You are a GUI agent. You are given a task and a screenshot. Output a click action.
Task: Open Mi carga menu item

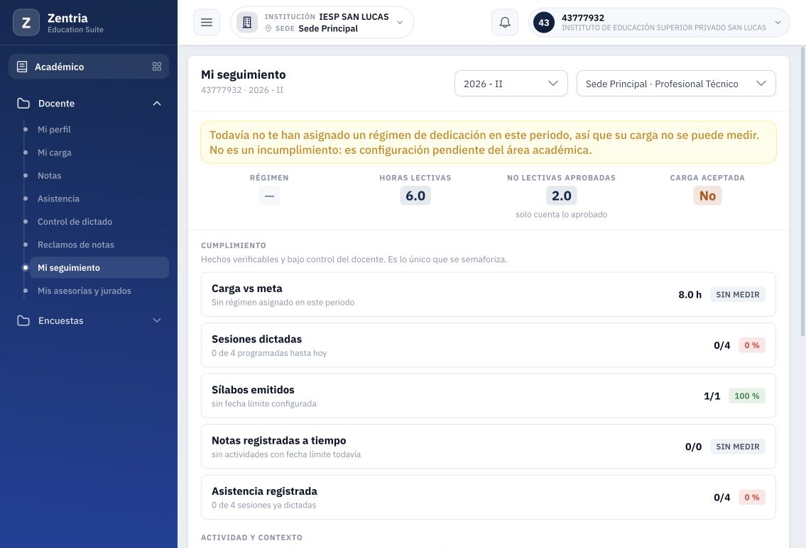55,152
